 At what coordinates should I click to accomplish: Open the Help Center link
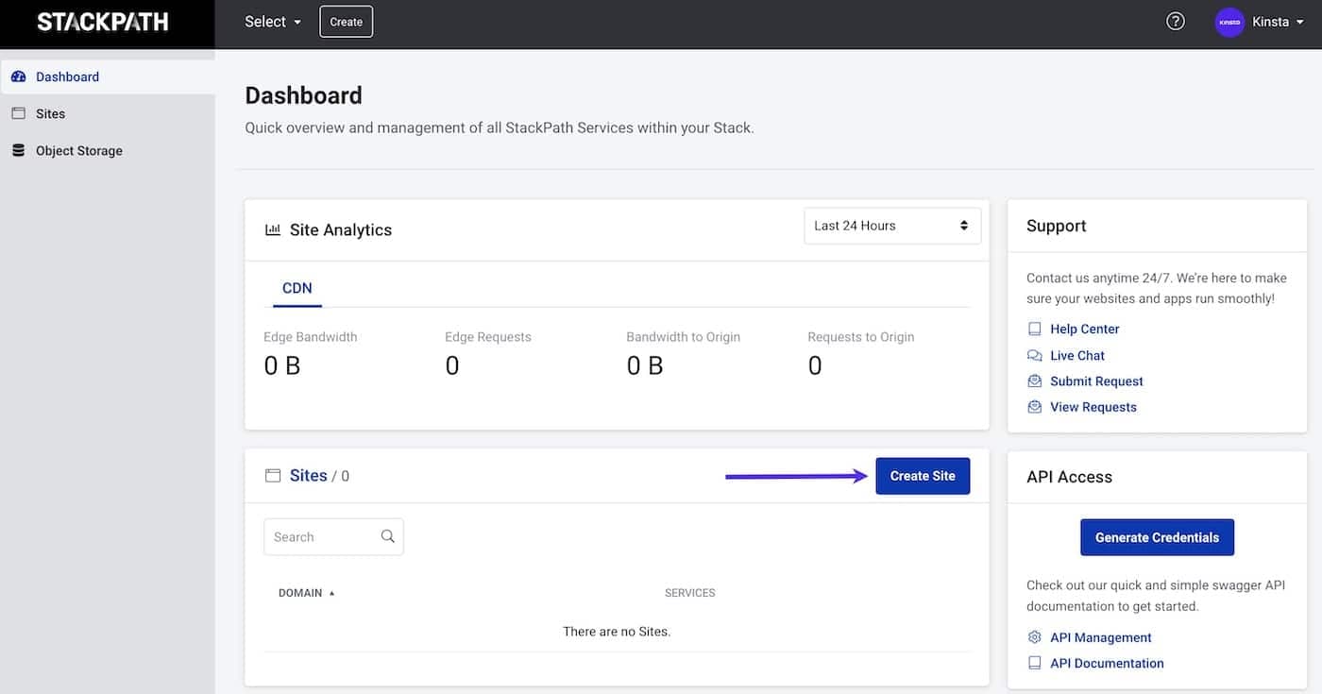tap(1084, 329)
